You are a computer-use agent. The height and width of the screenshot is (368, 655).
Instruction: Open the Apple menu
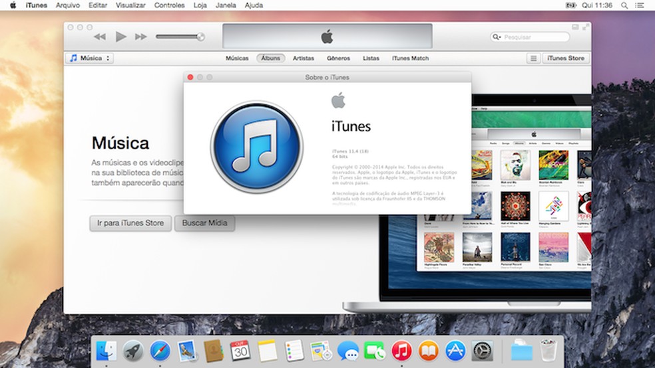point(13,5)
